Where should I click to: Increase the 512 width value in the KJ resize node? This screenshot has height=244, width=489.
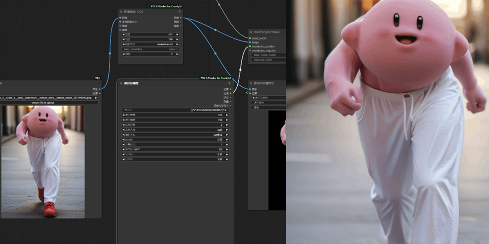click(x=178, y=35)
